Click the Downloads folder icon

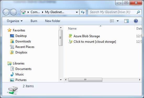tap(12, 41)
